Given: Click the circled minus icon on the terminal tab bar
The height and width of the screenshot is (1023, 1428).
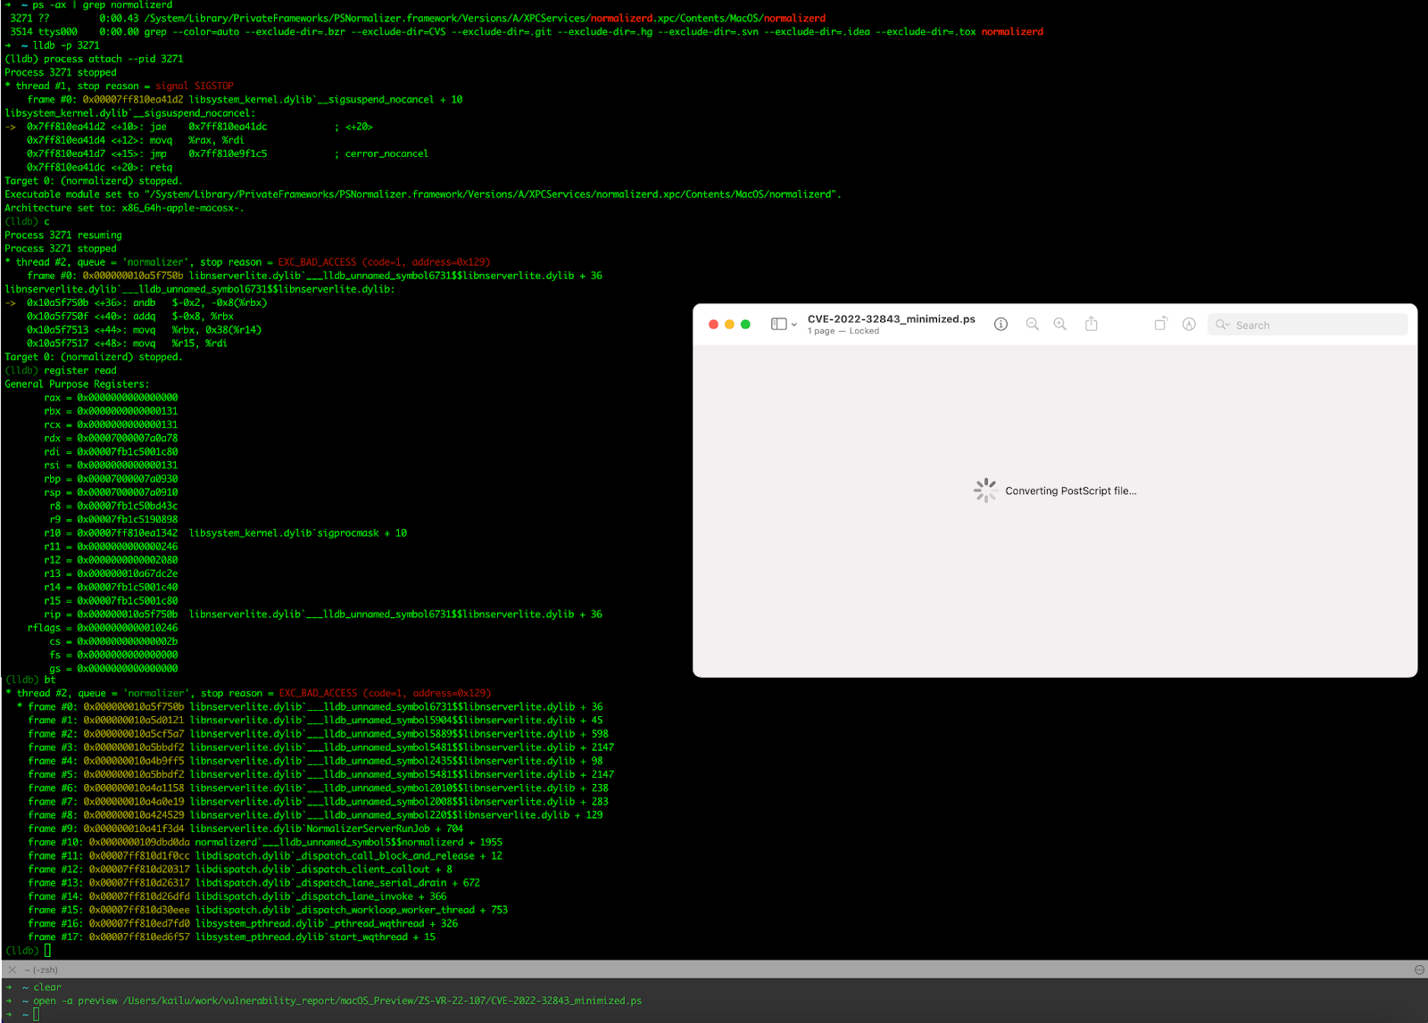Looking at the screenshot, I should click(1419, 969).
